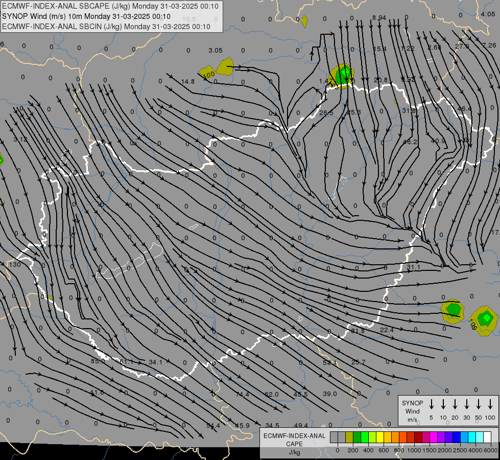
Task: Click the wind value 7.26 on the map
Action: point(489,45)
